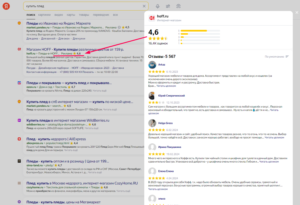Click the aliexpress.ru 4,4 star rating
Screen dimensions: 300x205
74,143
